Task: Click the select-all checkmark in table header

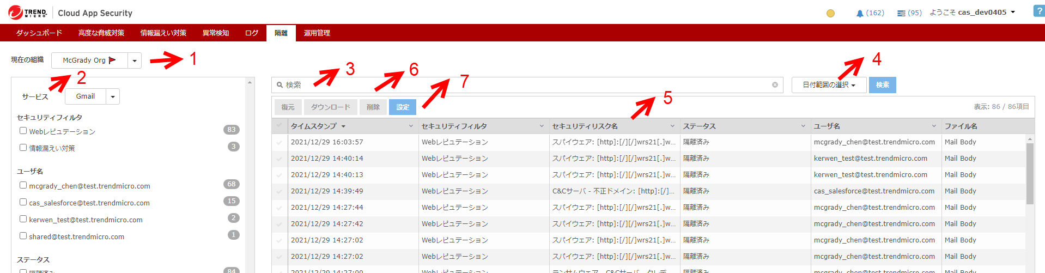Action: 280,126
